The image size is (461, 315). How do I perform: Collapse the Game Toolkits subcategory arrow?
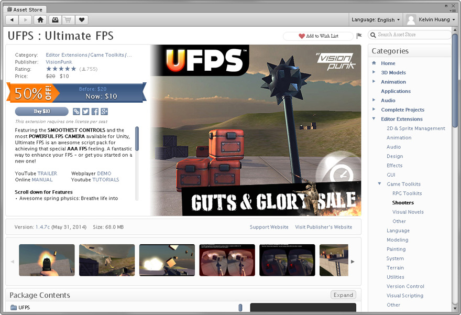point(380,184)
